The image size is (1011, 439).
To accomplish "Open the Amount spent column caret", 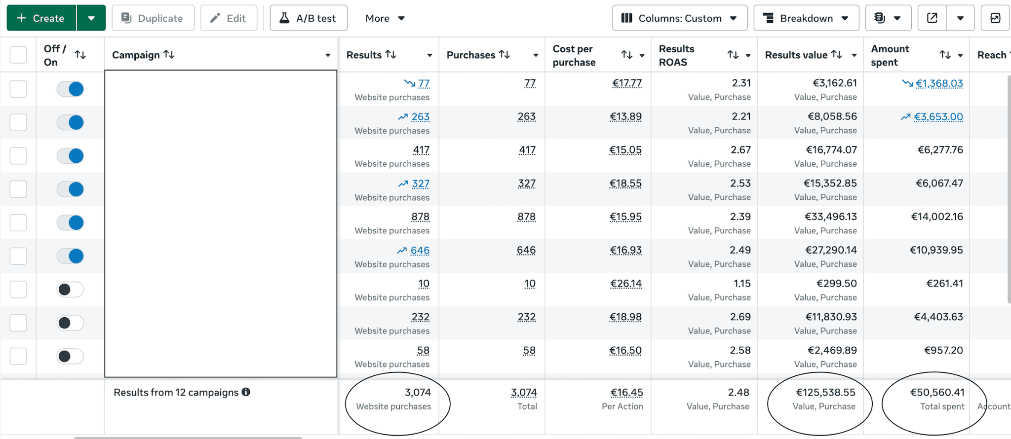I will tap(960, 55).
